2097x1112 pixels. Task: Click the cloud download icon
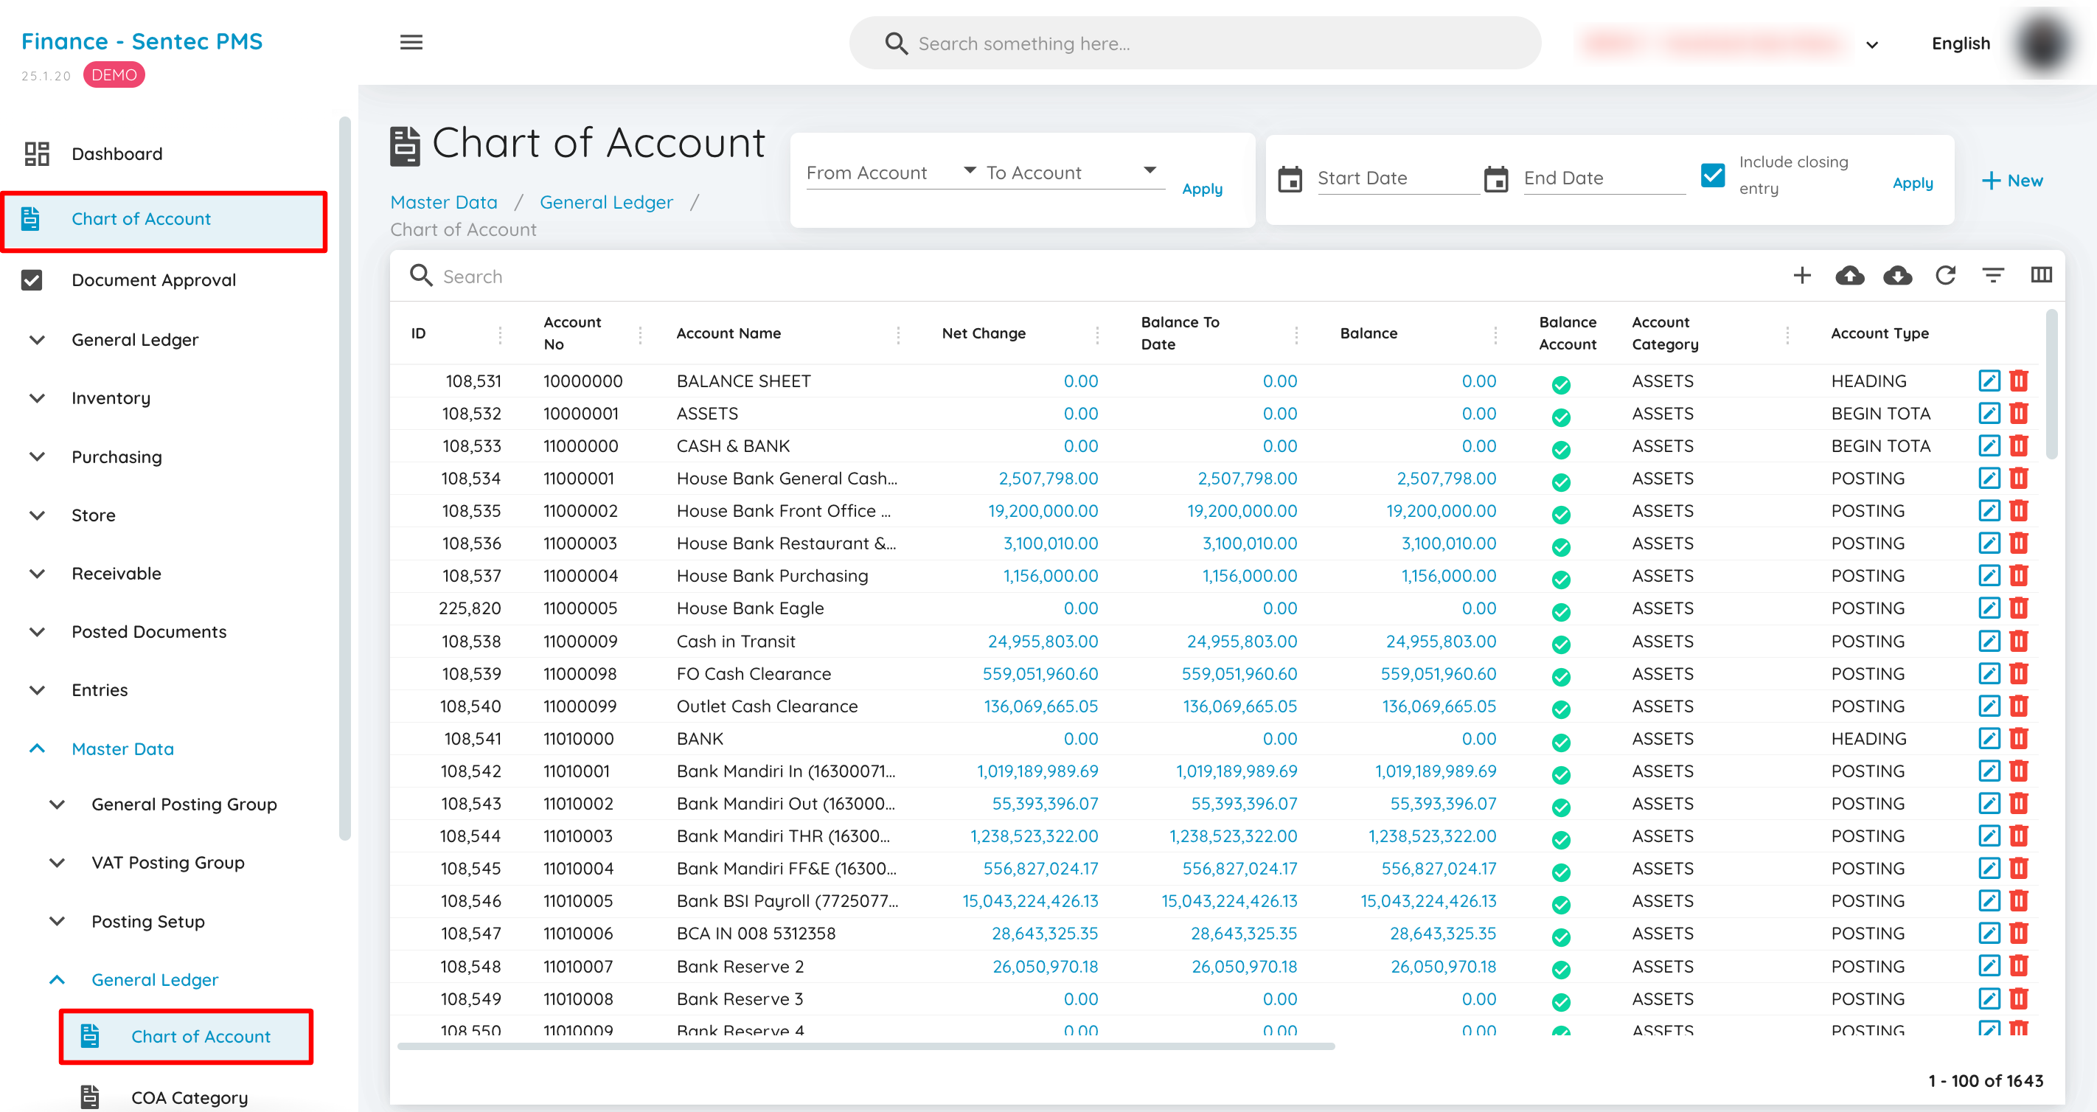tap(1898, 275)
